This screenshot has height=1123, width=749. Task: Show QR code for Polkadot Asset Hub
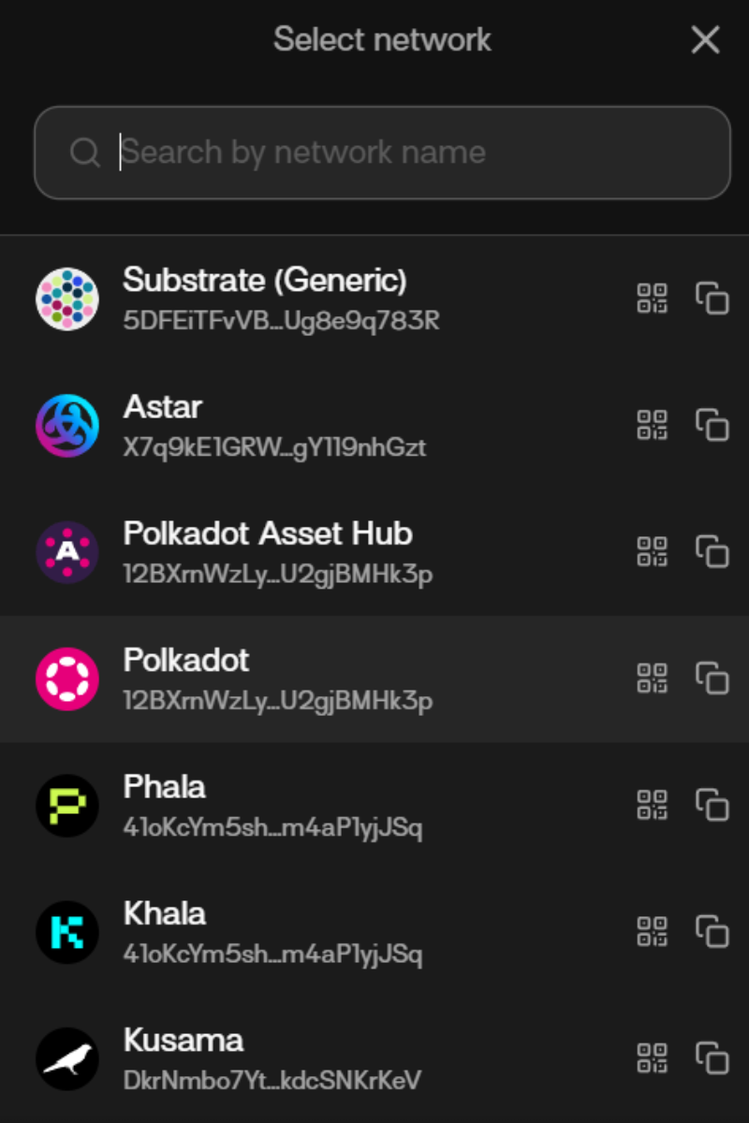pos(652,551)
